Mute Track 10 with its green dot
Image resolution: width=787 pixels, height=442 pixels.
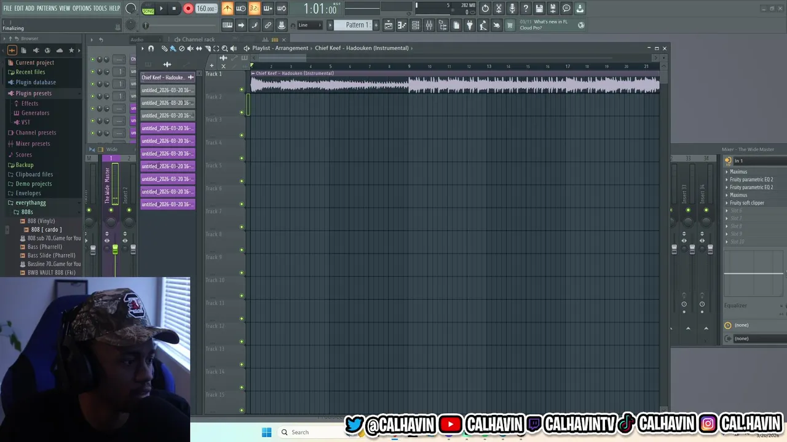(x=242, y=296)
